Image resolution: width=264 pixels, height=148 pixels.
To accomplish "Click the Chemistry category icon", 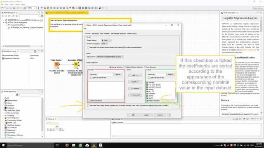I will (5, 132).
